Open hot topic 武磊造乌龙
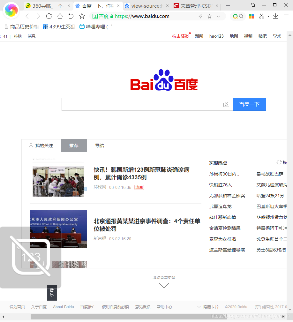 tap(220, 206)
